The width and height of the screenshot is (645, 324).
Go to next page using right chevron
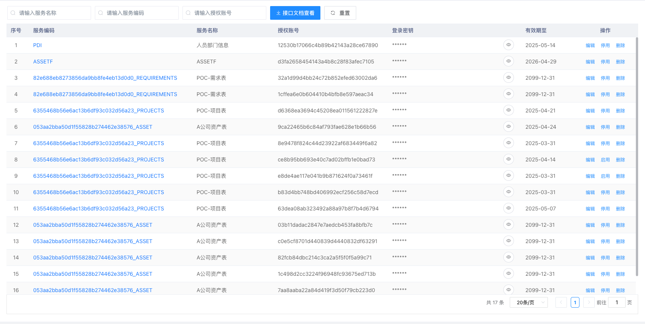point(589,302)
